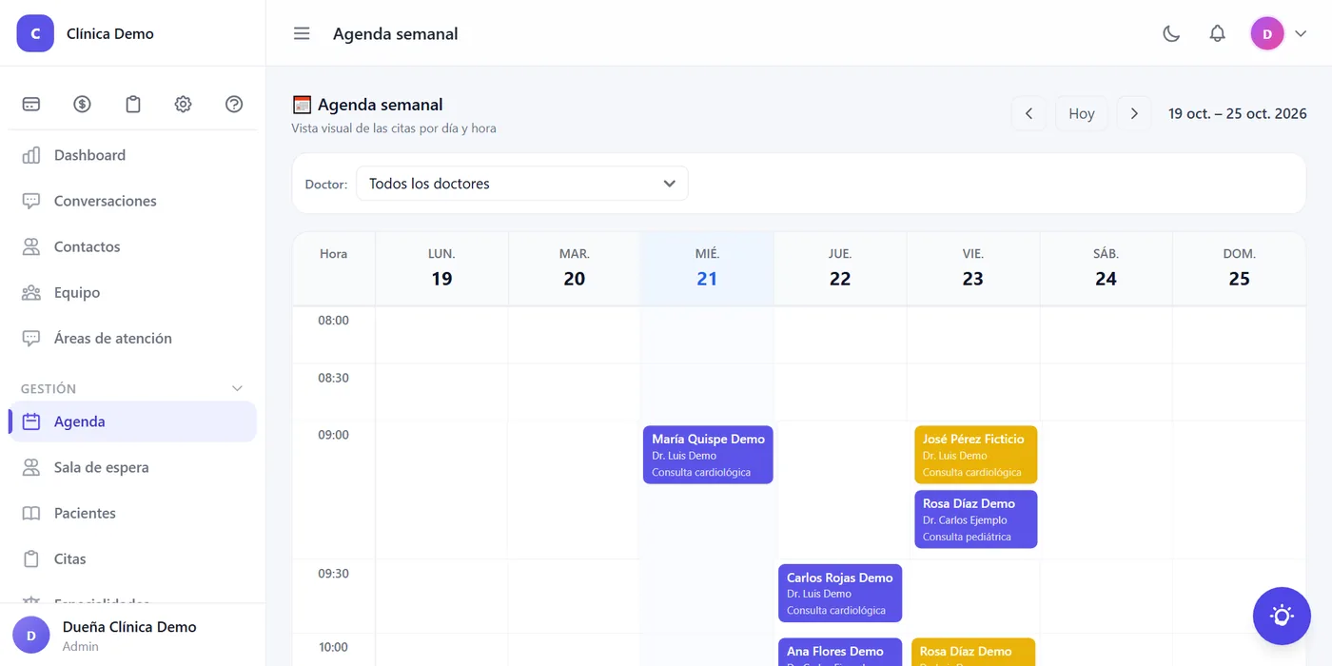Click the floating lightbulb assistant button
Viewport: 1332px width, 666px height.
tap(1282, 616)
